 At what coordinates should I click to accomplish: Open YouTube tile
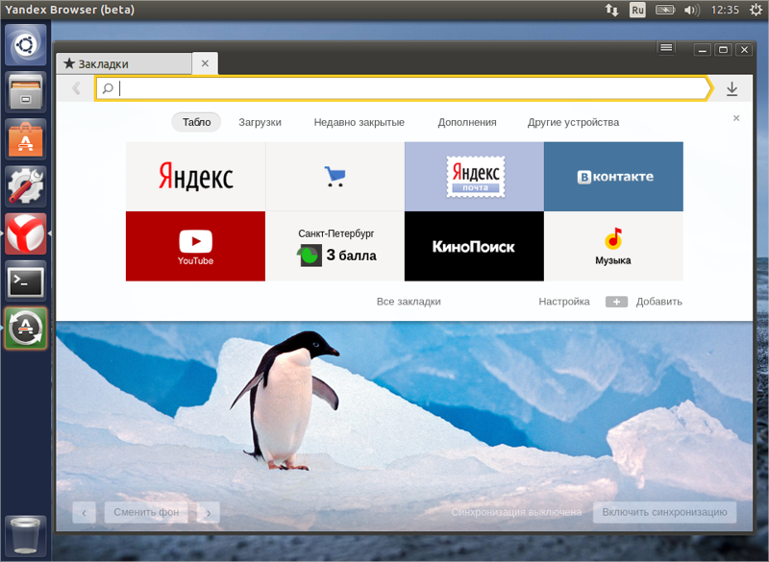pos(196,246)
